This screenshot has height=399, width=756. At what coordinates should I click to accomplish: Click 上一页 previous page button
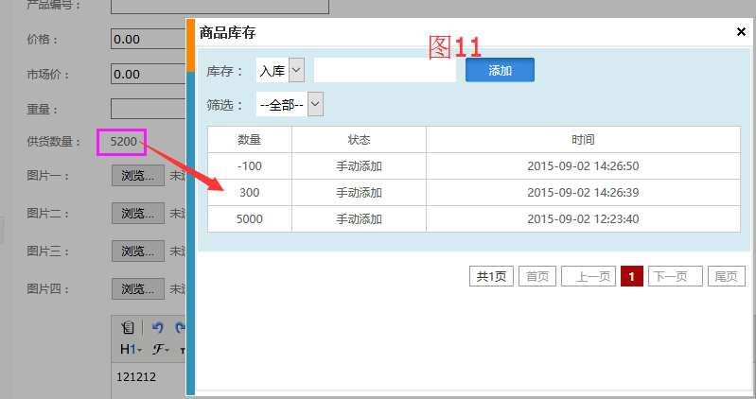tap(594, 276)
